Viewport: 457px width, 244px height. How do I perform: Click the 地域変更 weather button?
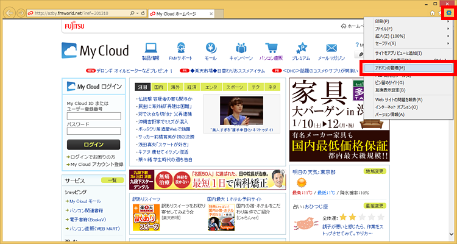click(375, 171)
